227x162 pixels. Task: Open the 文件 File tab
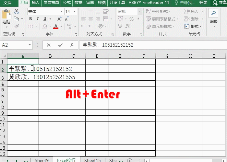(x=7, y=3)
